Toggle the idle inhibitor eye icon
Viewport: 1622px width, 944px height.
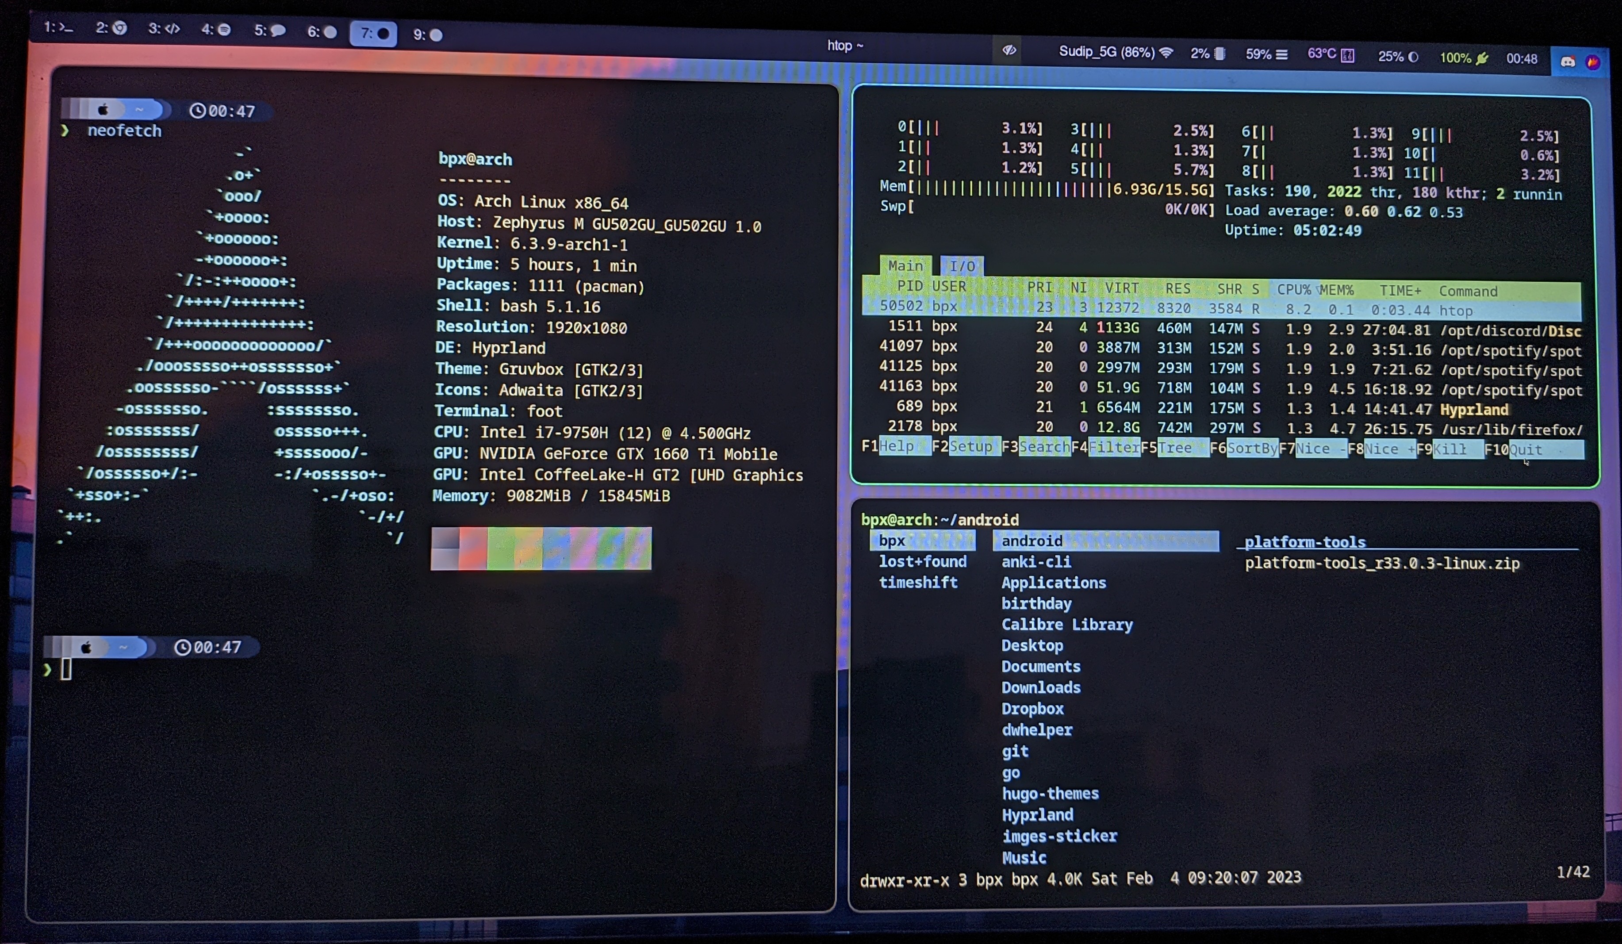click(x=1009, y=50)
